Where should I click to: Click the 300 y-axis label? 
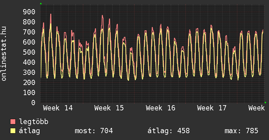click(x=29, y=73)
